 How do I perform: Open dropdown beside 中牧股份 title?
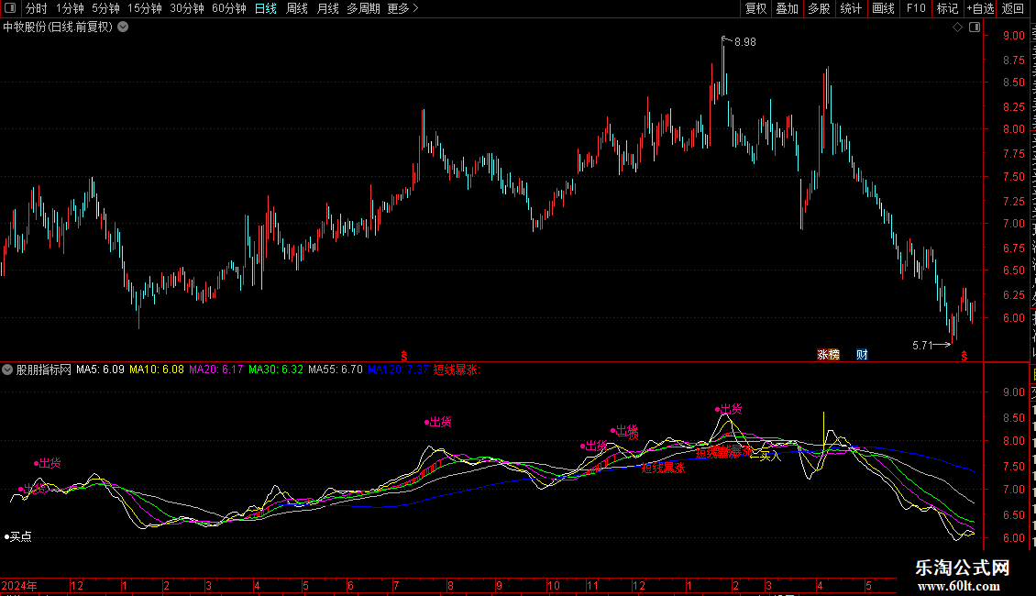tap(123, 28)
